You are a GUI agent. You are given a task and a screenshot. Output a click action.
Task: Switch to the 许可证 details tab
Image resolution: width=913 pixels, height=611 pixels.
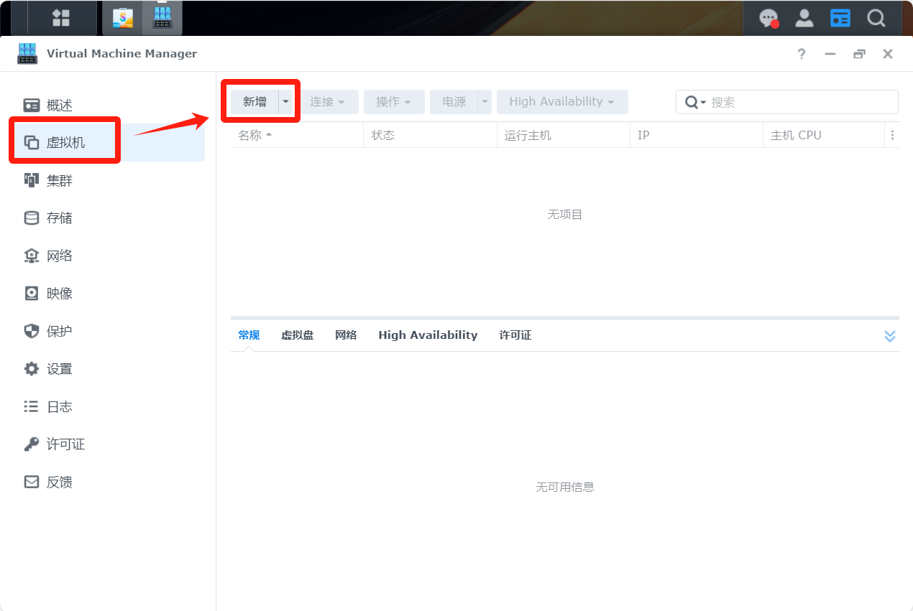[x=515, y=335]
